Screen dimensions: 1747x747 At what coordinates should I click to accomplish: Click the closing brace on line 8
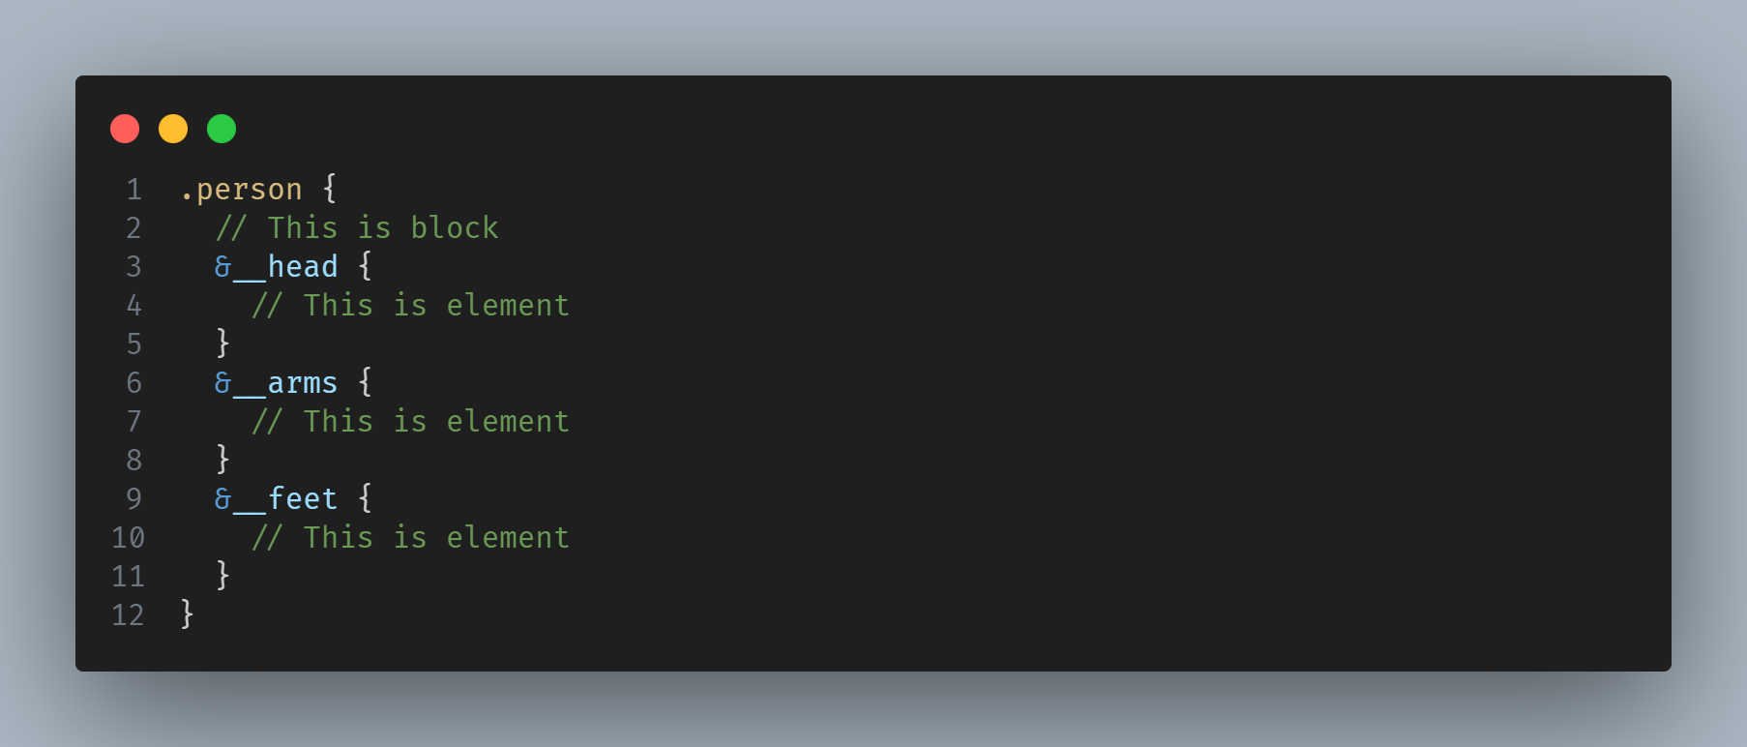click(x=223, y=460)
